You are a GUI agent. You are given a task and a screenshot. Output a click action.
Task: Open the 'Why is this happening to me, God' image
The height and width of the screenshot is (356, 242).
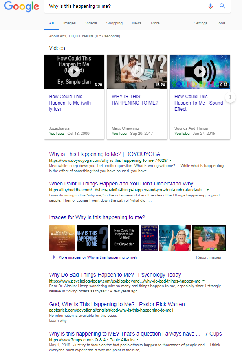tap(62, 239)
